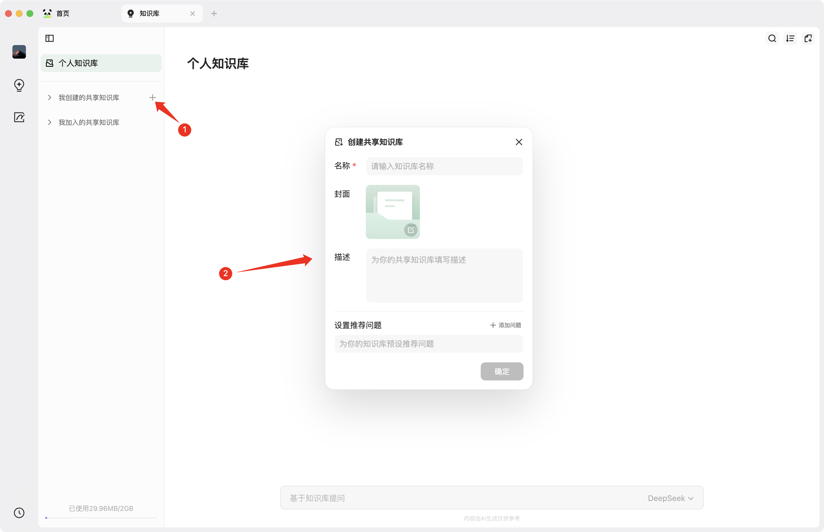Select the lightbulb AI icon in the left rail
824x532 pixels.
(19, 85)
